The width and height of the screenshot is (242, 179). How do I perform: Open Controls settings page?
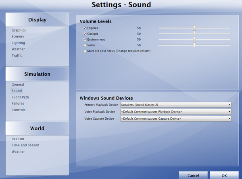click(19, 110)
